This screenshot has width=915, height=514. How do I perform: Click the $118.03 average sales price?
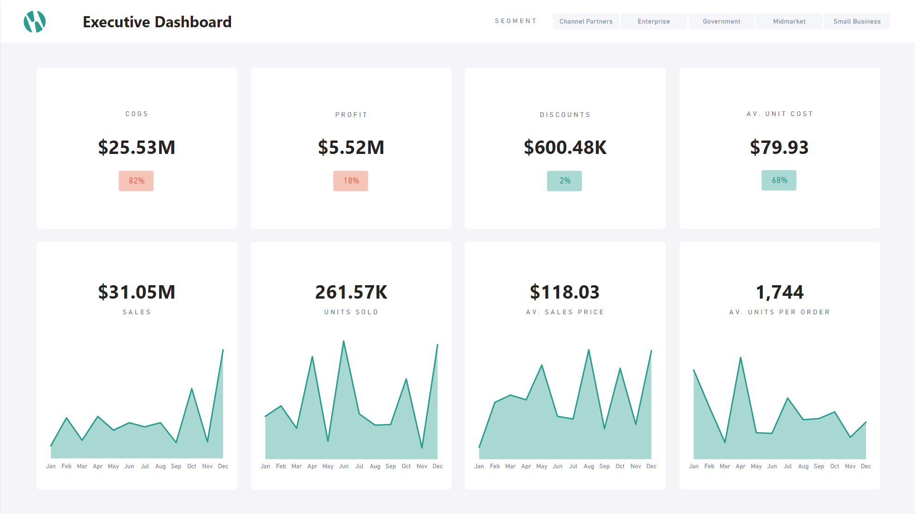point(565,292)
